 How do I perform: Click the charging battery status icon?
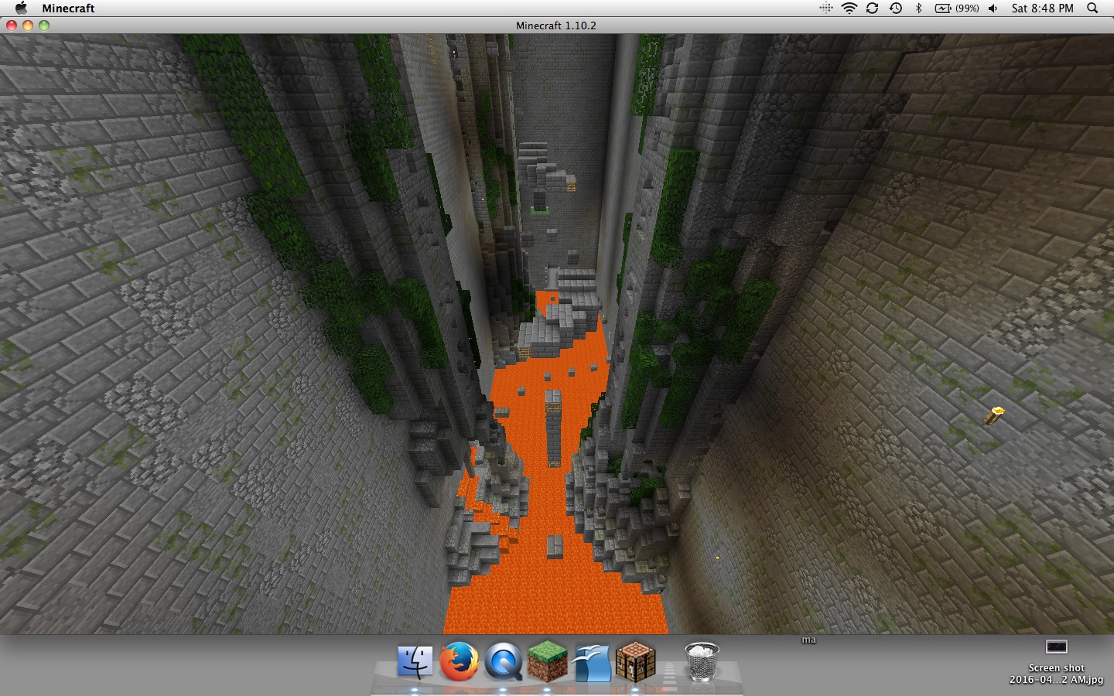point(942,8)
